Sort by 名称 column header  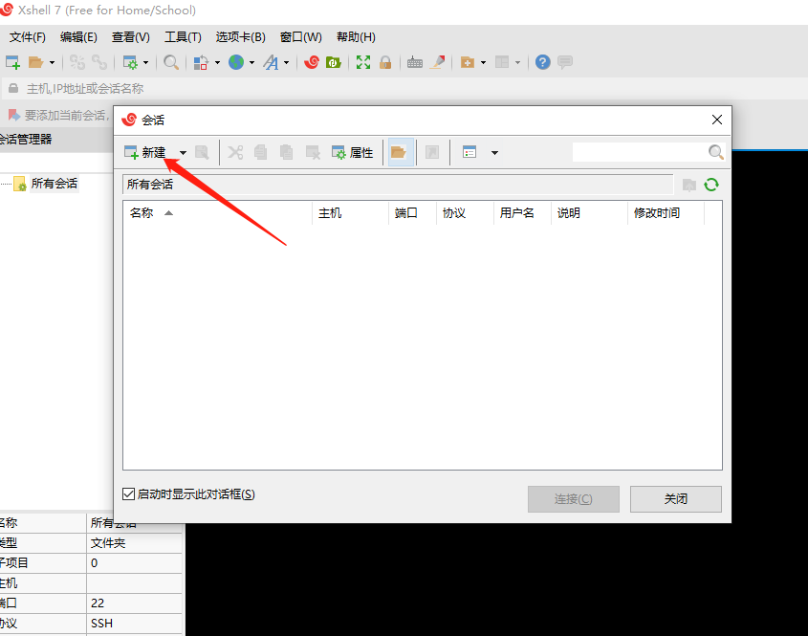point(217,213)
